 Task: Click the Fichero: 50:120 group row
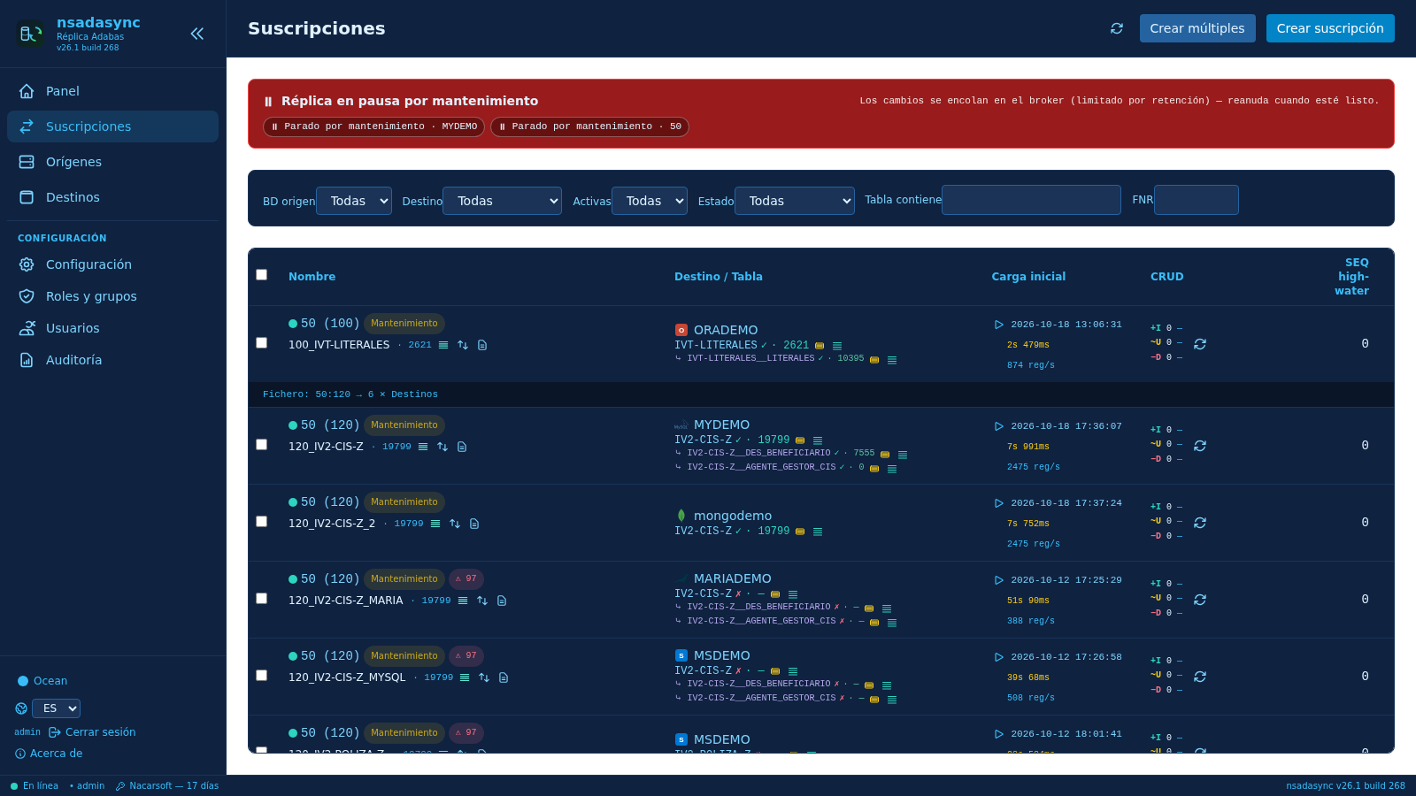click(x=821, y=394)
